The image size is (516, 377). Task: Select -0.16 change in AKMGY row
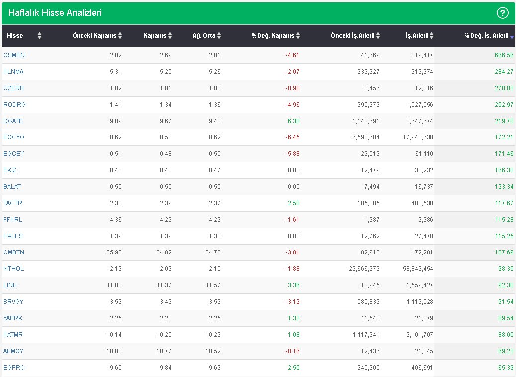[293, 351]
